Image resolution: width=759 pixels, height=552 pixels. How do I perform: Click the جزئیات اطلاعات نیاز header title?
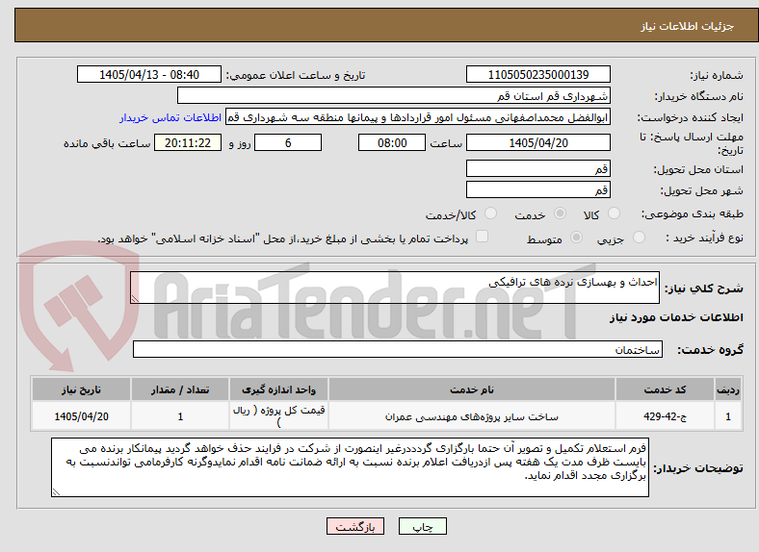pyautogui.click(x=688, y=26)
